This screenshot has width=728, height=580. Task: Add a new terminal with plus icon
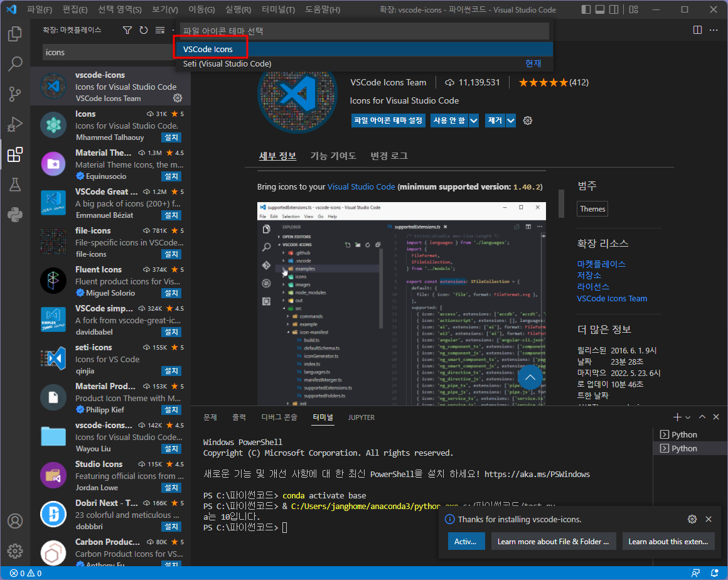(677, 417)
